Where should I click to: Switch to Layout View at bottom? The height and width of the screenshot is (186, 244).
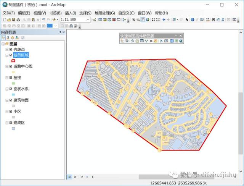(x=75, y=177)
